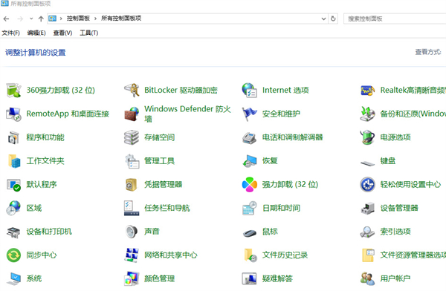
Task: Refresh the control panel view
Action: tap(333, 19)
